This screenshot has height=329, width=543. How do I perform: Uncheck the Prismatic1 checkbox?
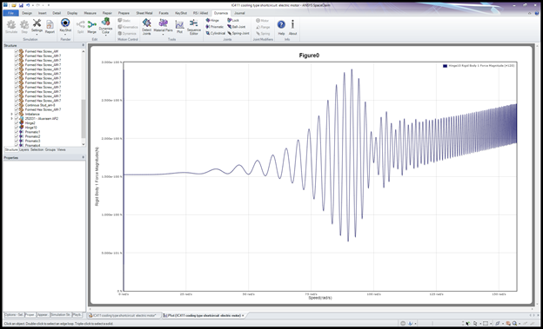click(x=17, y=132)
